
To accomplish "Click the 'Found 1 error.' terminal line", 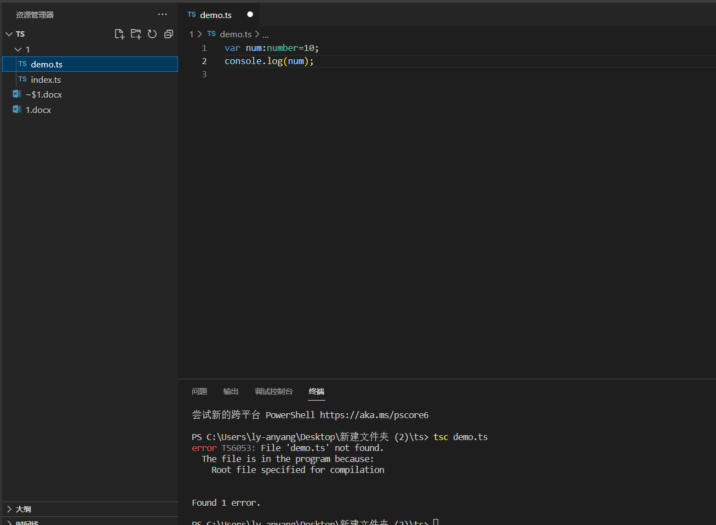I will pos(226,503).
